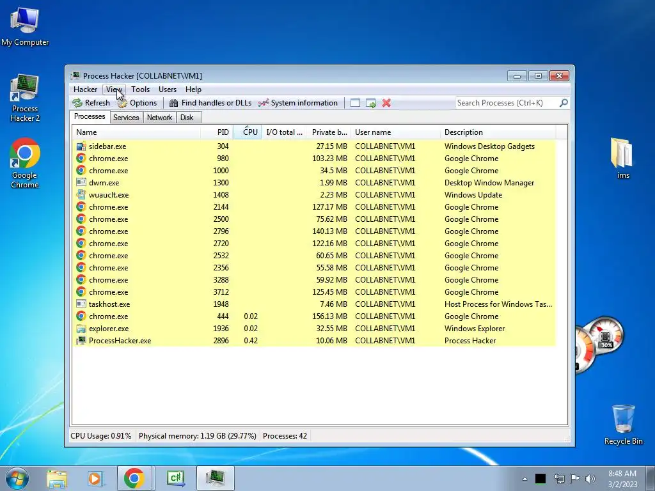This screenshot has height=491, width=655.
Task: Open File Explorer from taskbar
Action: pyautogui.click(x=57, y=478)
